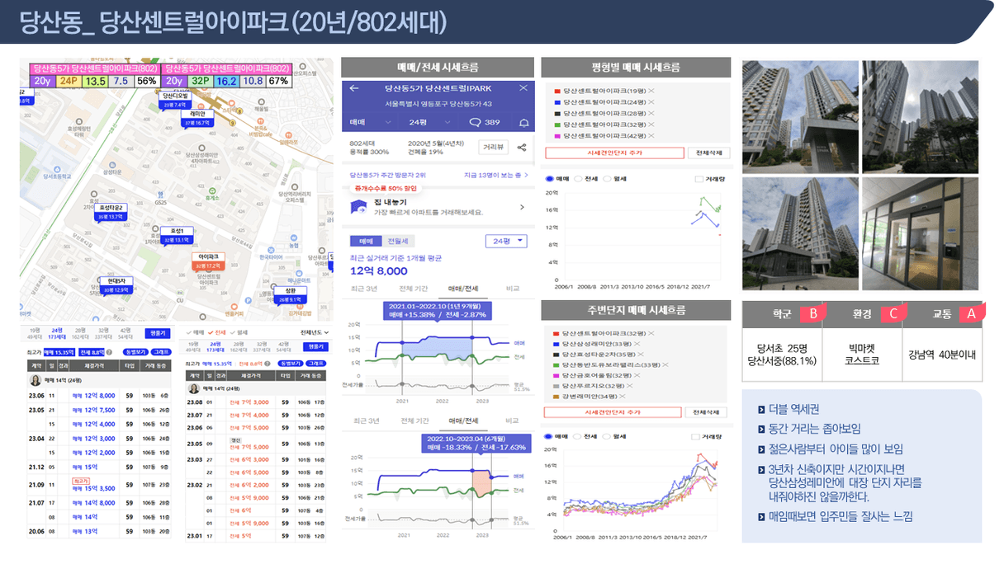Select 전세 radio in 평형별 시세흐름 chart
Image resolution: width=1004 pixels, height=564 pixels.
click(578, 178)
